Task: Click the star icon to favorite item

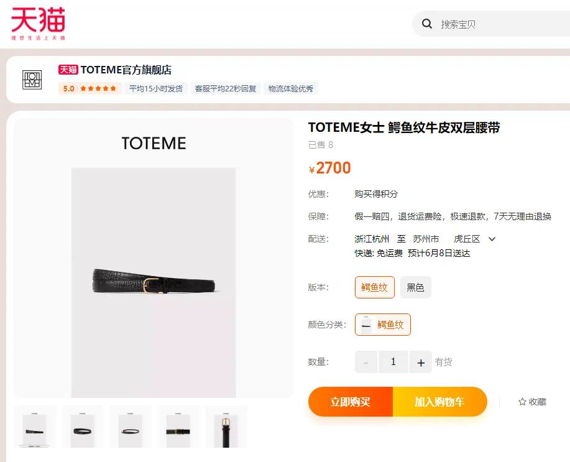Action: coord(522,402)
